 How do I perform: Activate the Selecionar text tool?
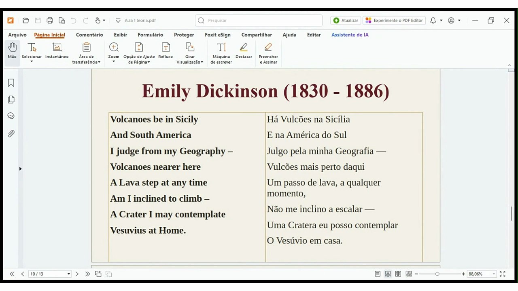pyautogui.click(x=32, y=53)
